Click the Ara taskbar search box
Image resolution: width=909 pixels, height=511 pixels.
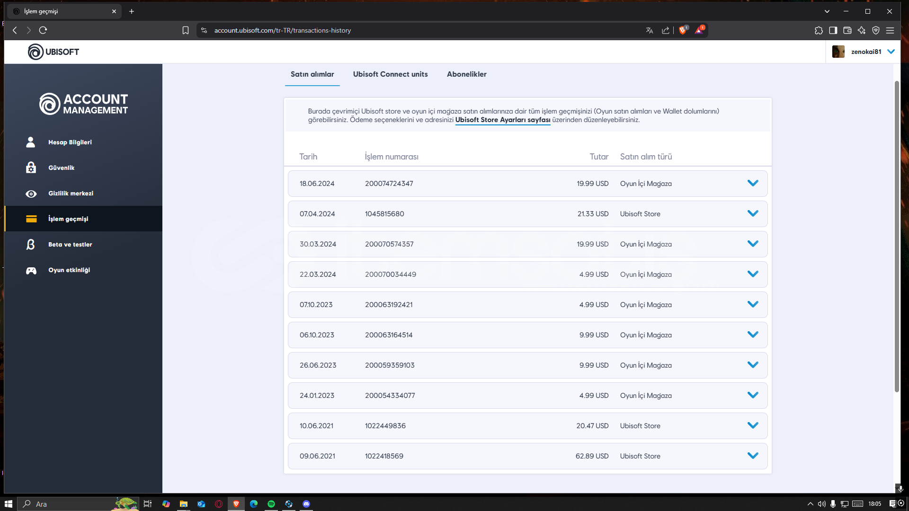pyautogui.click(x=78, y=504)
